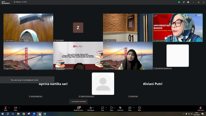
Task: Select Aprilia kartika sari's participant tile
Action: [x=53, y=84]
